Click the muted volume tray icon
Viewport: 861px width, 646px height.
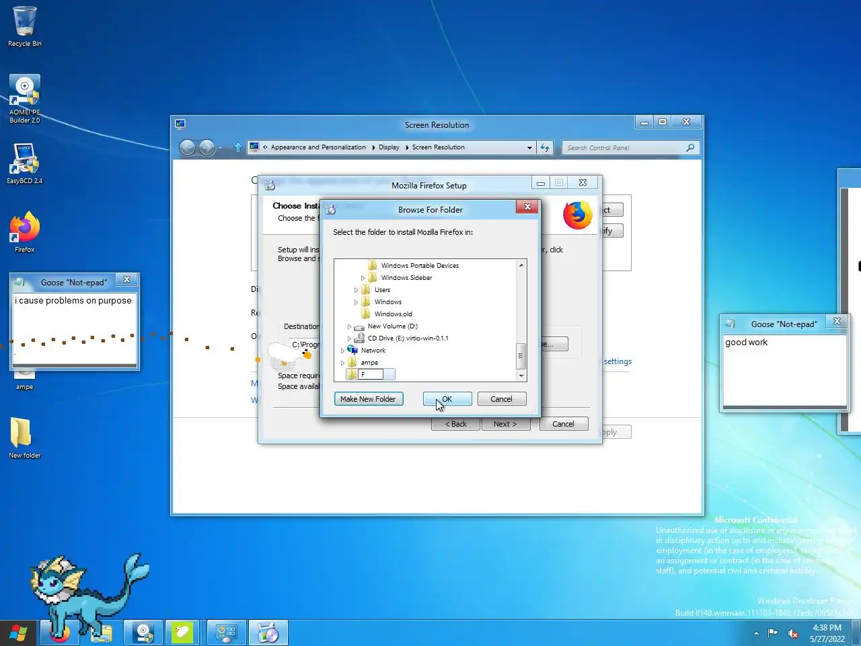click(793, 633)
